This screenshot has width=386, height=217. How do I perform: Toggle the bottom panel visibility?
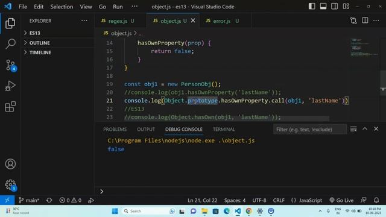tap(323, 6)
